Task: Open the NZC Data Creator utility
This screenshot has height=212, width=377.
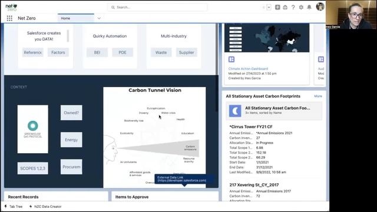Action: coord(45,207)
